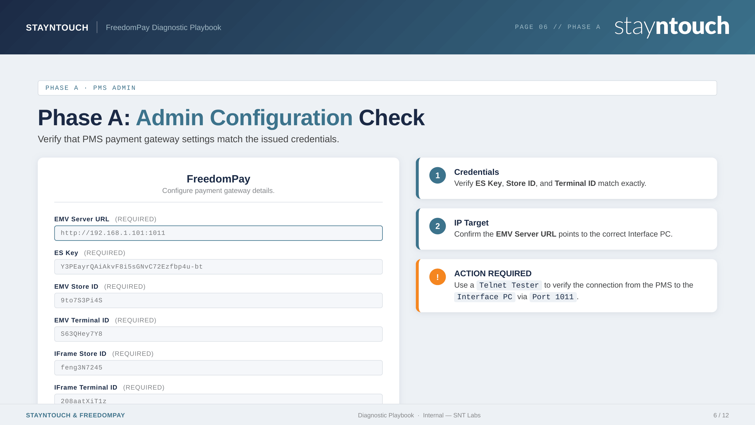Click the staytouch logo in header

click(x=671, y=26)
